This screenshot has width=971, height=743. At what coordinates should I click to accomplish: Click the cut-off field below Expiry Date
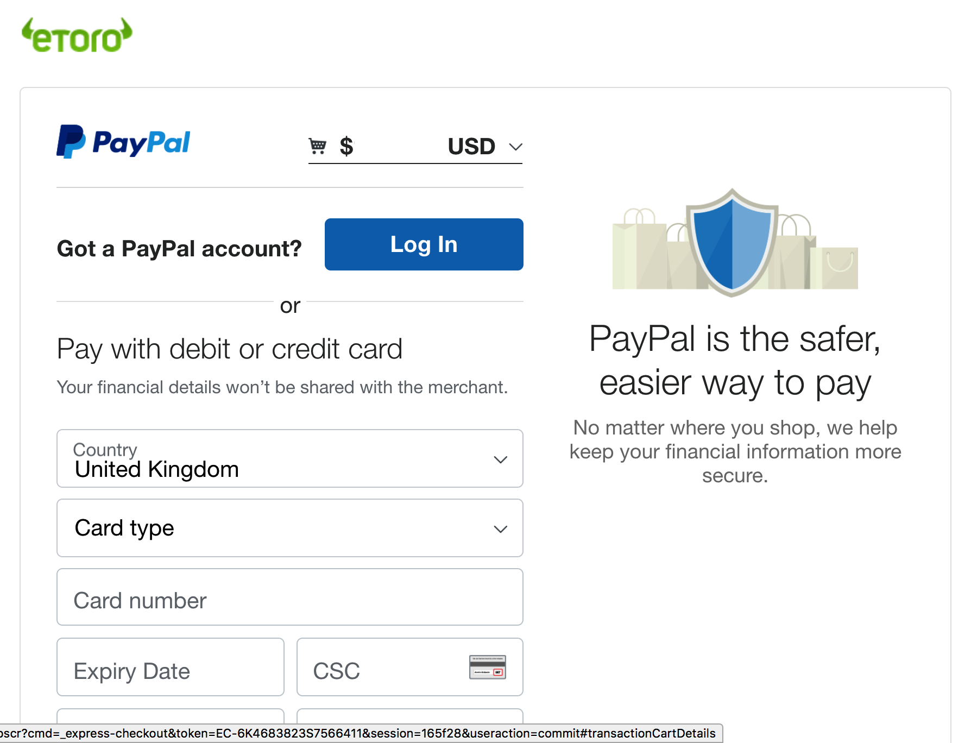[x=170, y=716]
